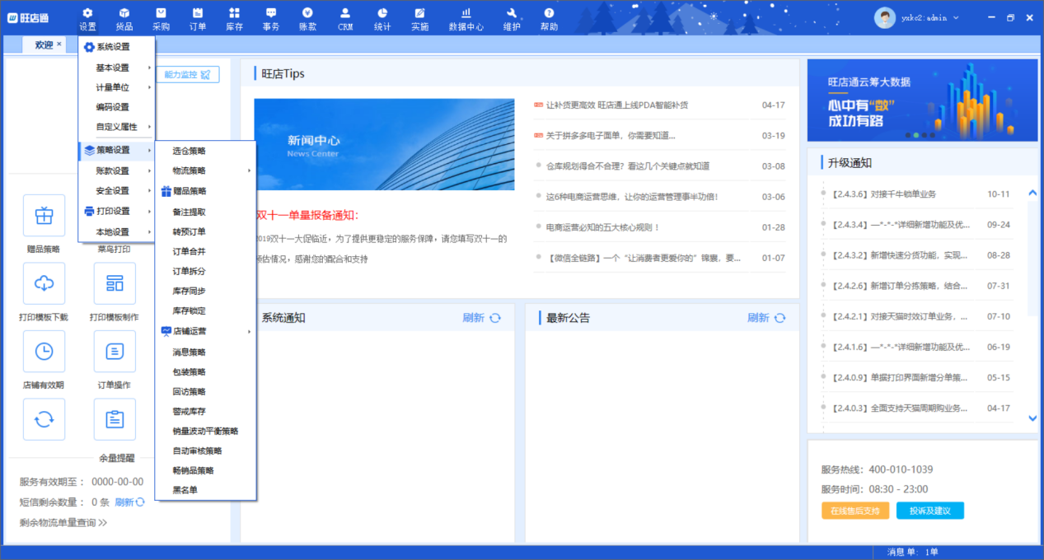Screen dimensions: 1044x560
Task: Open upgrade notice 【2.4.3.6】
Action: tap(883, 194)
